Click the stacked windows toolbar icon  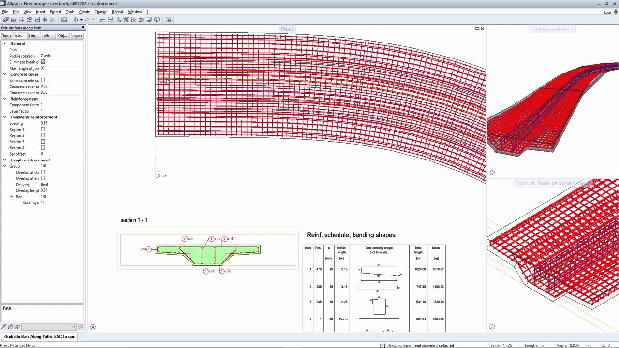pyautogui.click(x=149, y=20)
